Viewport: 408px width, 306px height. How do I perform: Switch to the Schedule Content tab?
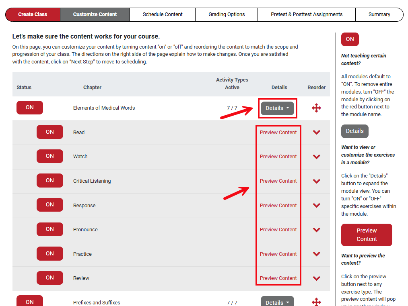(x=162, y=14)
